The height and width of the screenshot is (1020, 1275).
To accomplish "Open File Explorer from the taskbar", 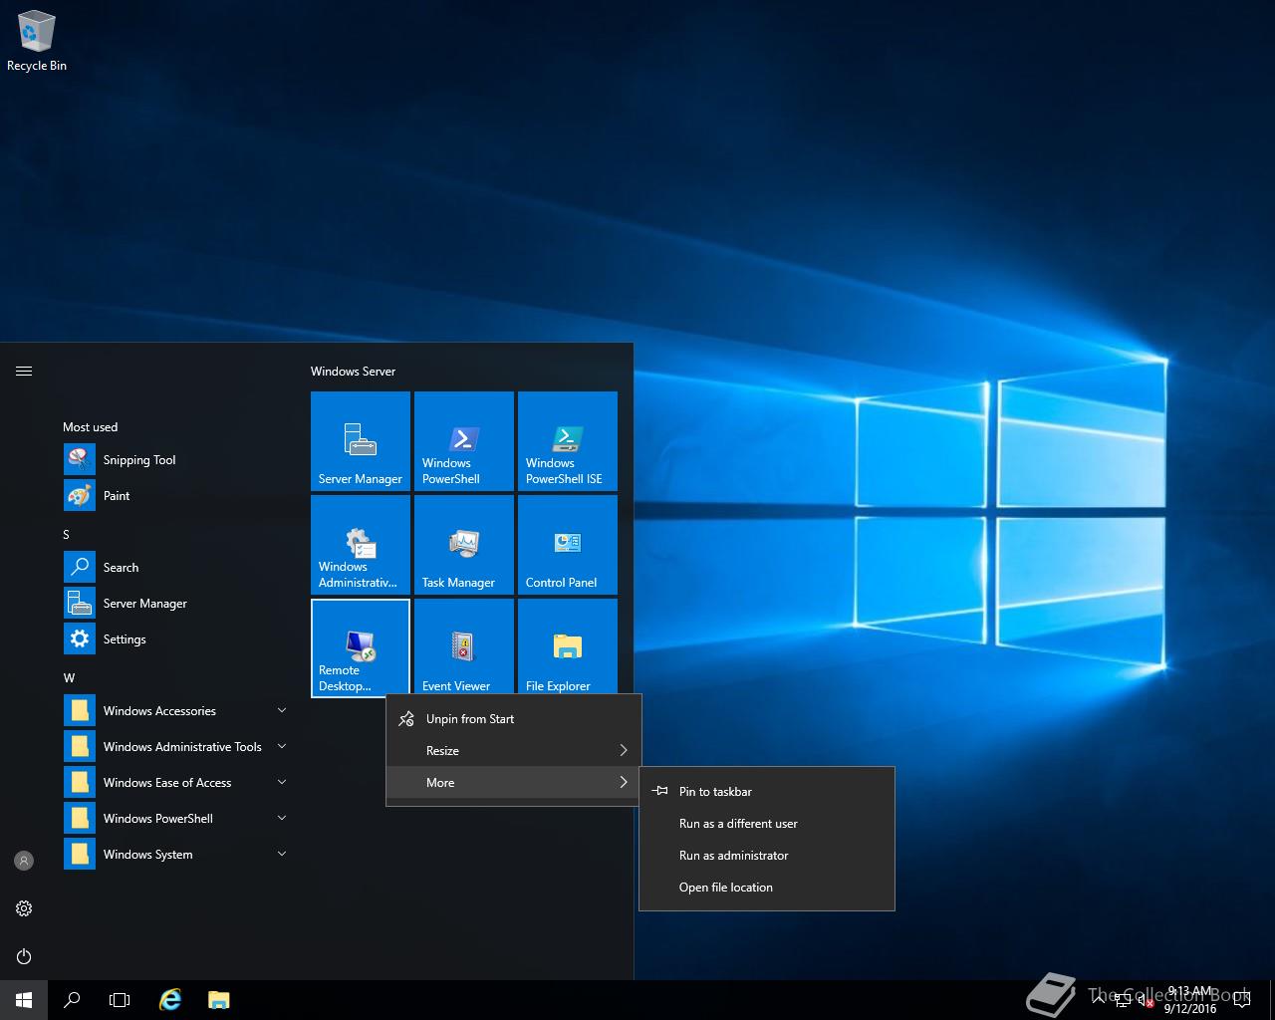I will [218, 1000].
